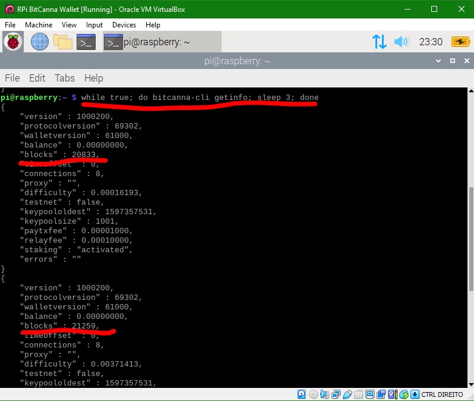Click VirtualBox network adapters status icon
Screen dimensions: 474x401
pos(336,394)
